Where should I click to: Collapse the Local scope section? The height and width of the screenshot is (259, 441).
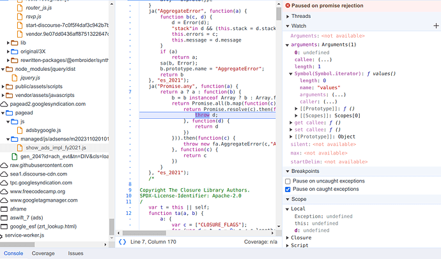287,209
